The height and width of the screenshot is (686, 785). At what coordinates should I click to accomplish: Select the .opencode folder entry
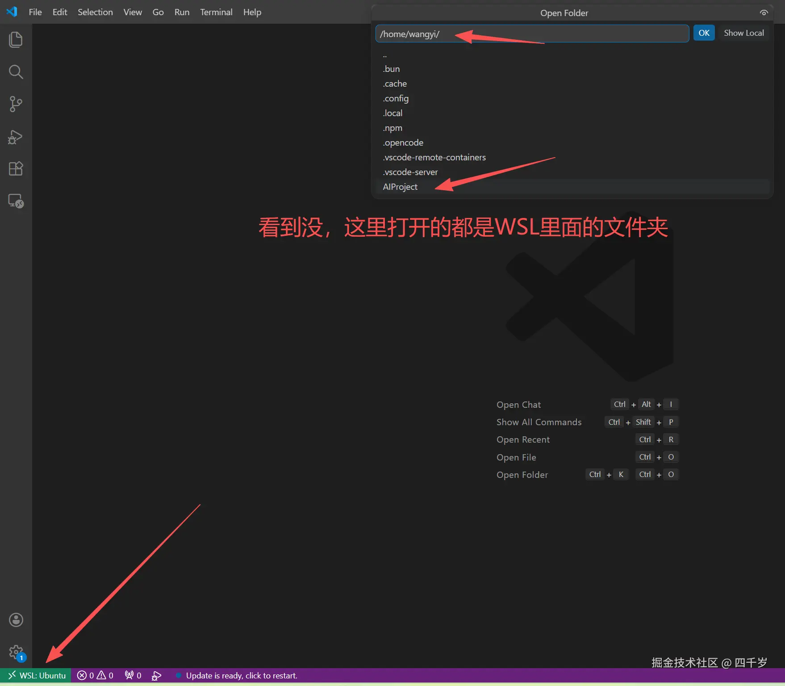[572, 142]
